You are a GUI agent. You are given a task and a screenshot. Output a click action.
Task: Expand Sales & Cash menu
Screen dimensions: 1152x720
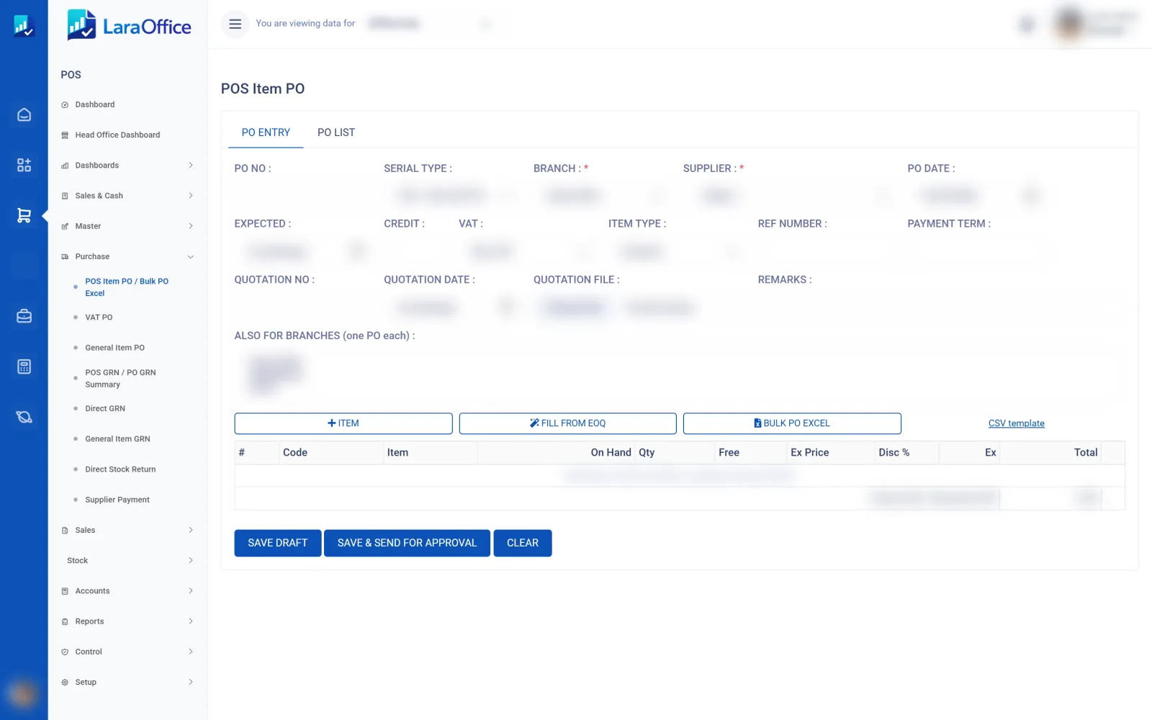pyautogui.click(x=127, y=195)
